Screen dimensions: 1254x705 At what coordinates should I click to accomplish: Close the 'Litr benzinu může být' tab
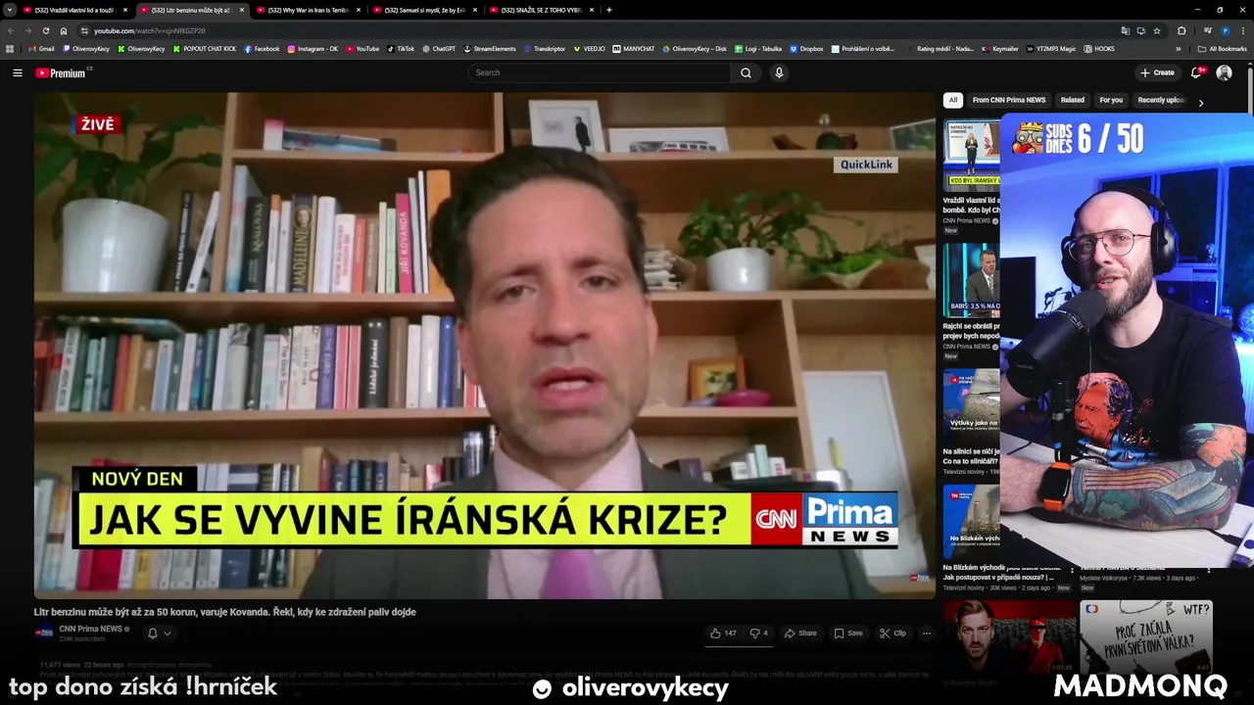244,10
